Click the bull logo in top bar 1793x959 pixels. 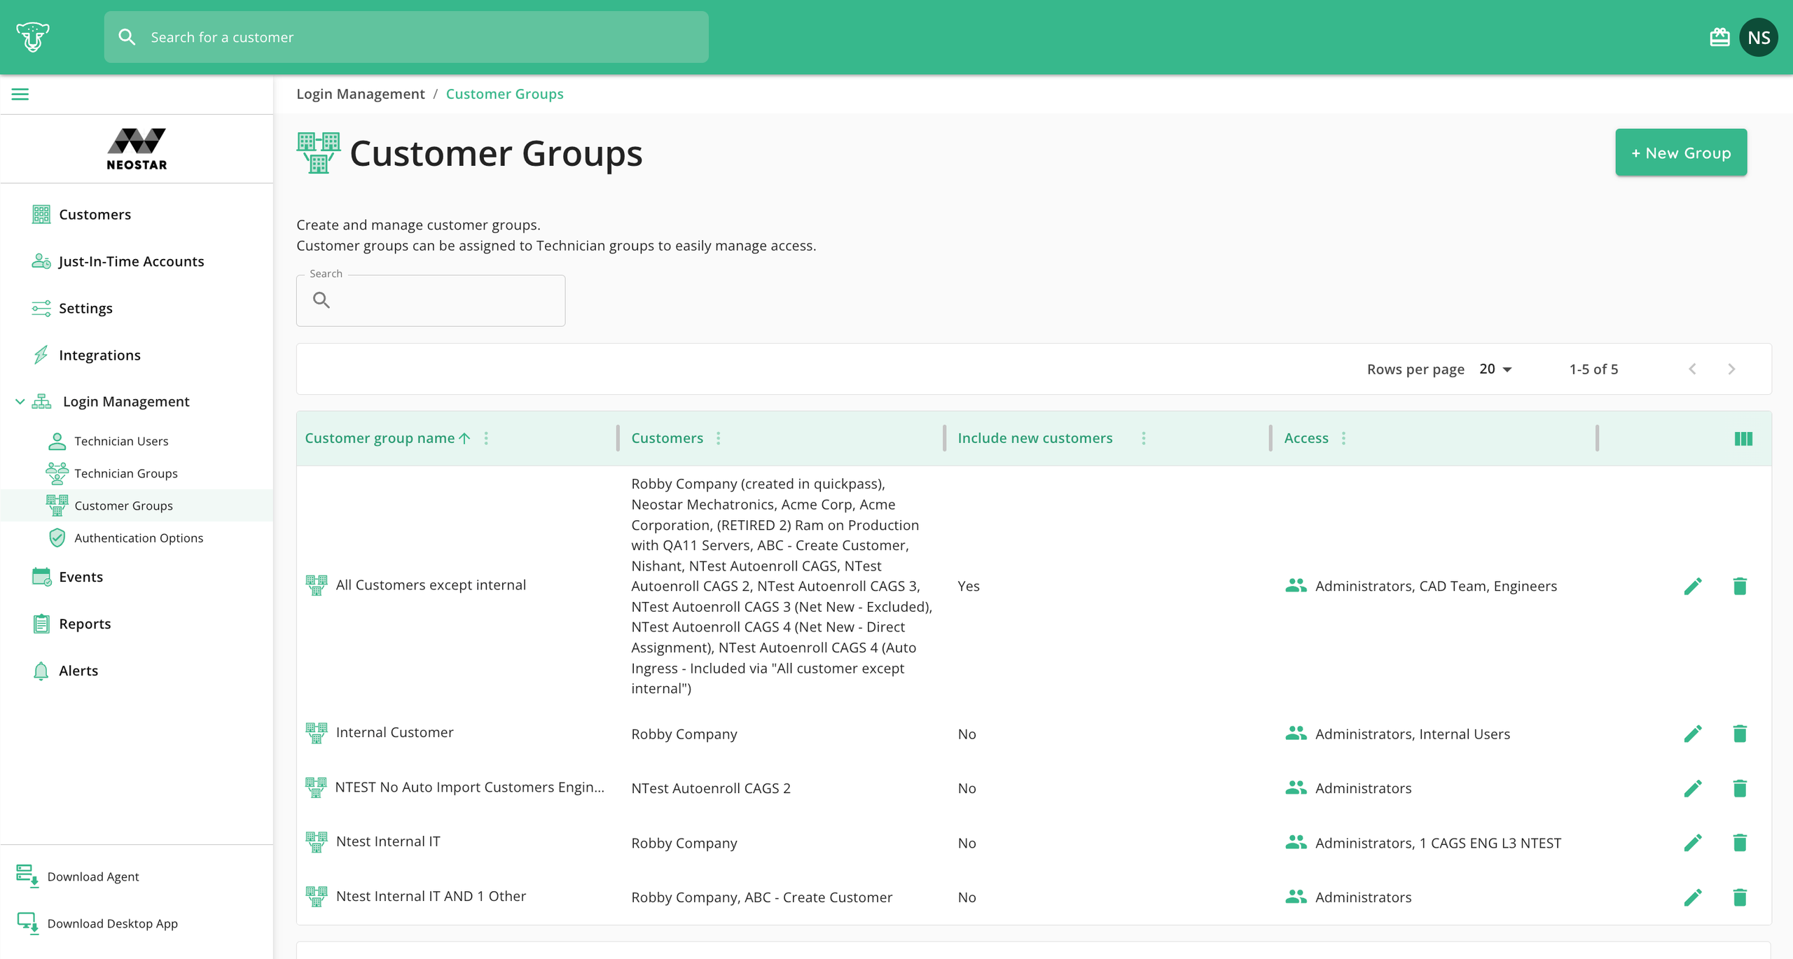[x=32, y=37]
